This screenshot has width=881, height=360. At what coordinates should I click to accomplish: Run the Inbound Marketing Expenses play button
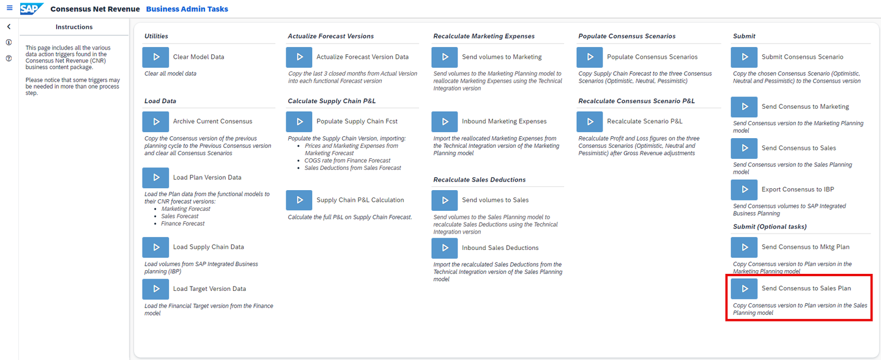coord(445,122)
